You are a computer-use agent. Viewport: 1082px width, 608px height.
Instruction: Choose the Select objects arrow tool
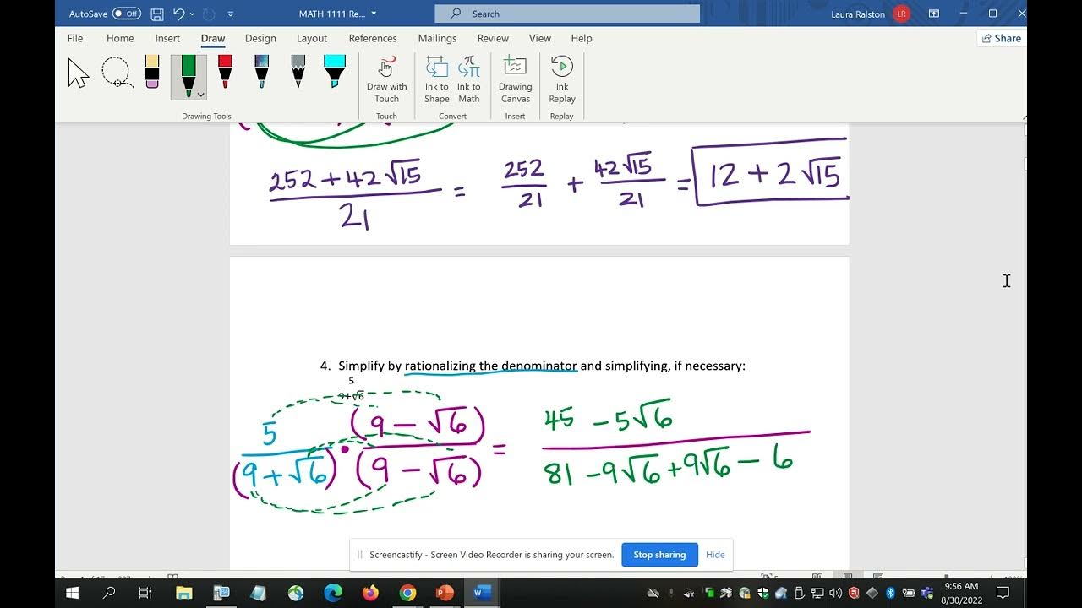pyautogui.click(x=79, y=73)
